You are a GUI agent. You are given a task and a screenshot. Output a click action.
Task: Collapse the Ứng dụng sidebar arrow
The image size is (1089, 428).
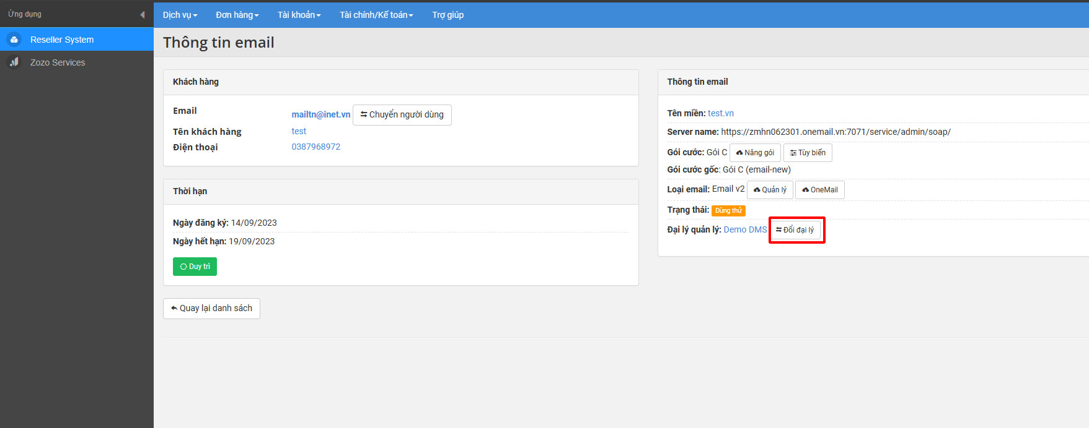143,14
